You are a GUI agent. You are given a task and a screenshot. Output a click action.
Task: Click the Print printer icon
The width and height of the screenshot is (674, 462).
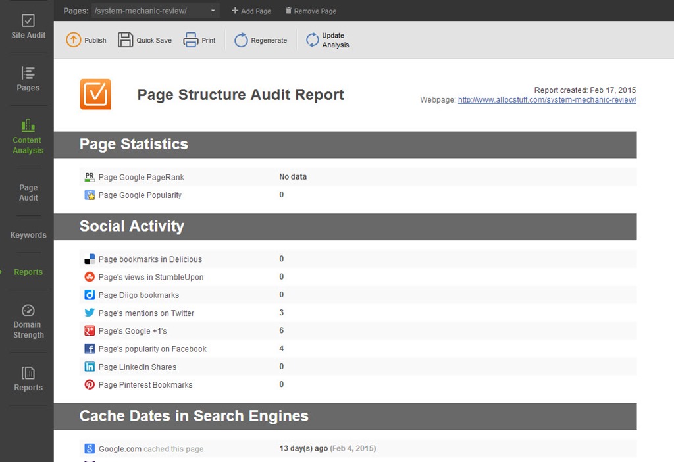point(190,40)
